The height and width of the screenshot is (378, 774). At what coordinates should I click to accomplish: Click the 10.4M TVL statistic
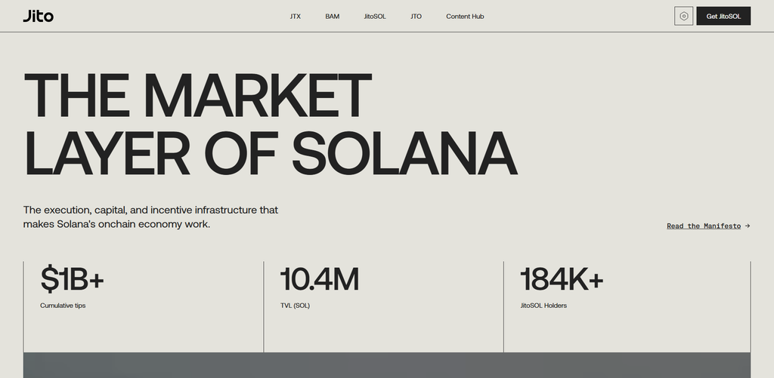tap(320, 279)
